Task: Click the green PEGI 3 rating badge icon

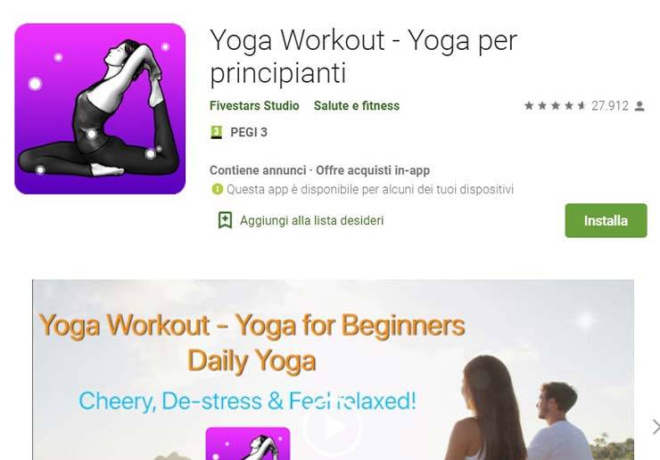Action: [216, 133]
